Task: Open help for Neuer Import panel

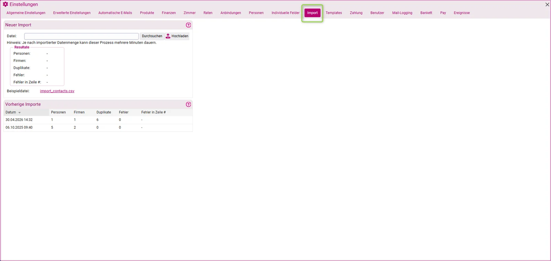Action: click(x=188, y=25)
